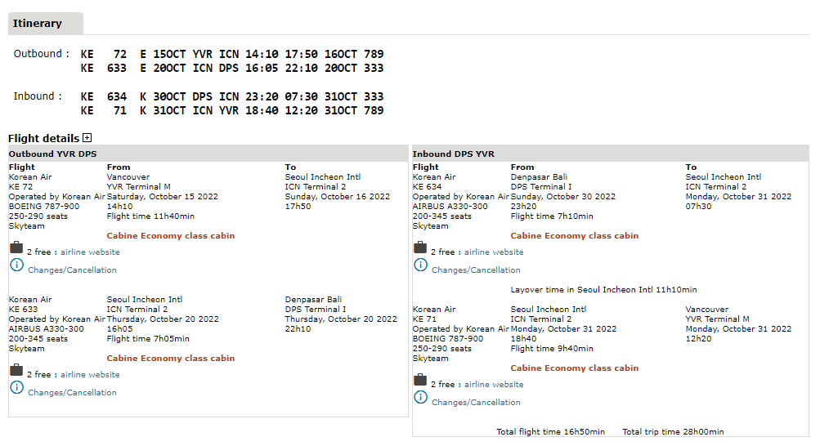
Task: View Changes/Cancellation for flight KE 72
Action: tap(72, 270)
